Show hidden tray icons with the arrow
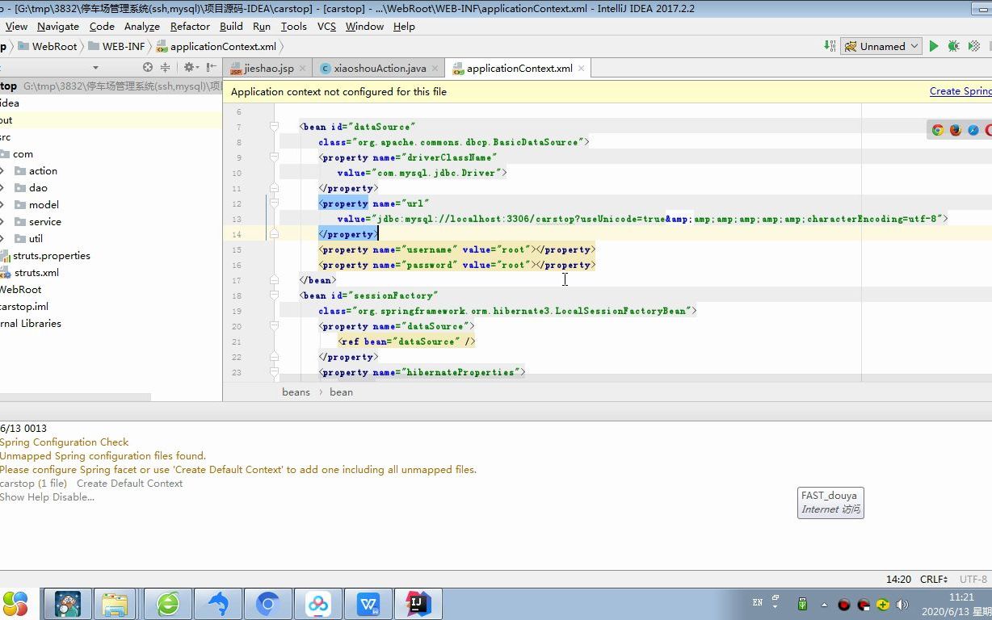Image resolution: width=992 pixels, height=620 pixels. coord(825,603)
